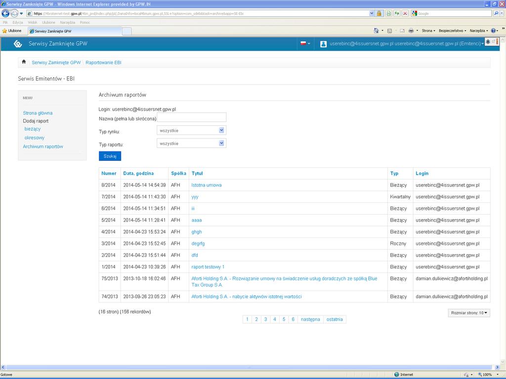Viewport: 506px width, 379px height.
Task: Click the blue help question mark icon
Action: 493,31
